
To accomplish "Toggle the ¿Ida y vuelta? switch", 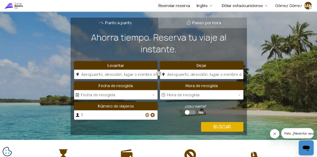I will click(190, 112).
